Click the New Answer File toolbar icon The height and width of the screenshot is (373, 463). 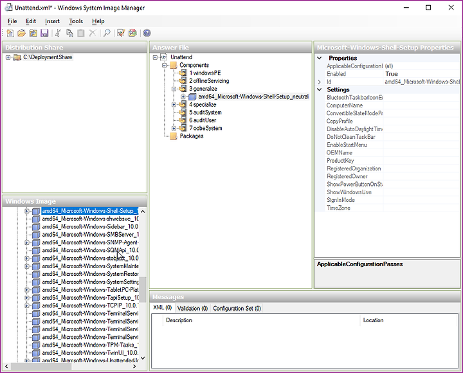click(10, 33)
